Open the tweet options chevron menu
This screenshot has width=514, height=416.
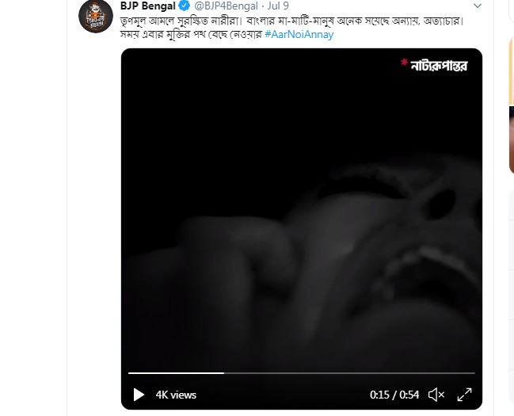[478, 6]
